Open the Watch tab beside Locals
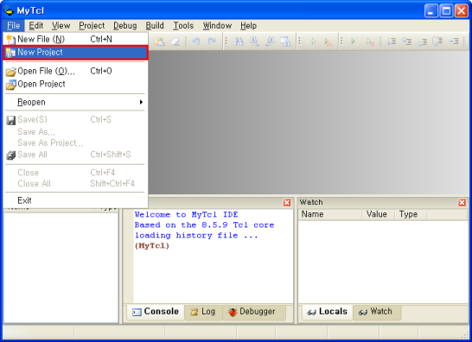472x342 pixels. click(x=376, y=312)
